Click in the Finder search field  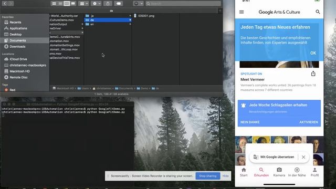click(x=183, y=4)
